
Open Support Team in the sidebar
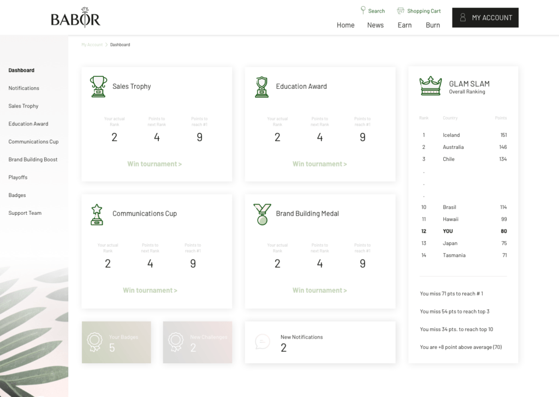tap(25, 213)
